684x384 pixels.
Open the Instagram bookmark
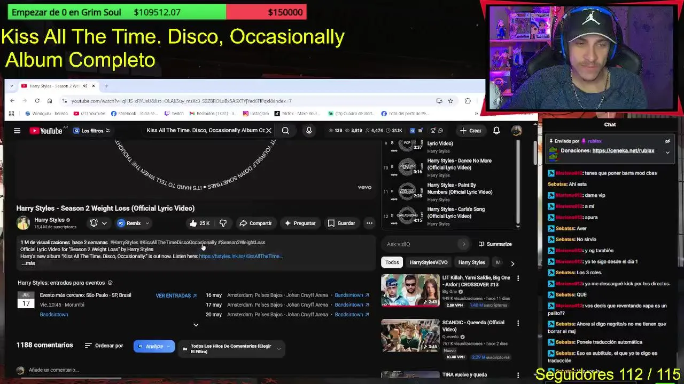tap(256, 114)
